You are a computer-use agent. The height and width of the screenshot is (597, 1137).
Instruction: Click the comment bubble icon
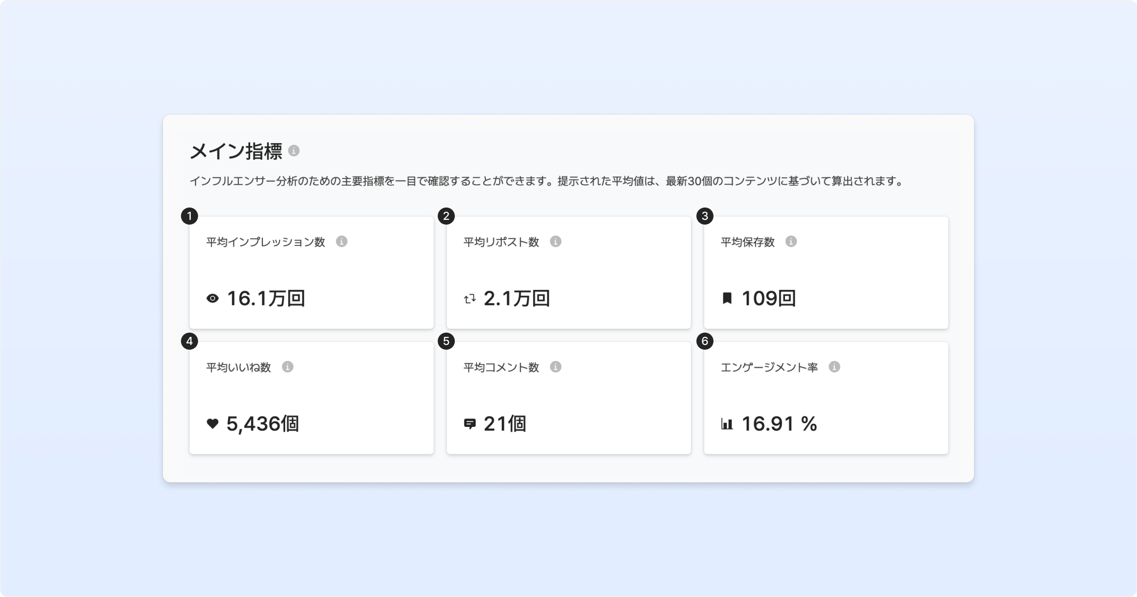469,424
